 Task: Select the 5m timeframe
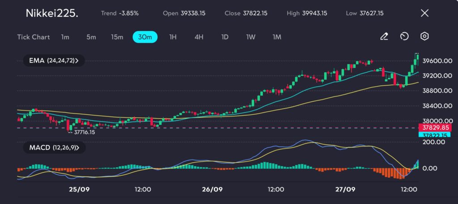tap(91, 37)
